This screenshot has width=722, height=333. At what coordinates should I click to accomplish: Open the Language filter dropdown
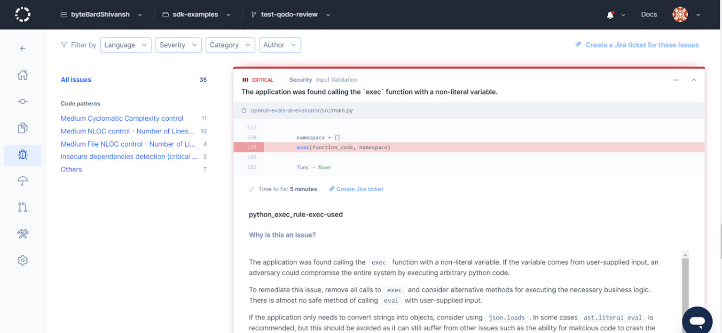(x=126, y=45)
